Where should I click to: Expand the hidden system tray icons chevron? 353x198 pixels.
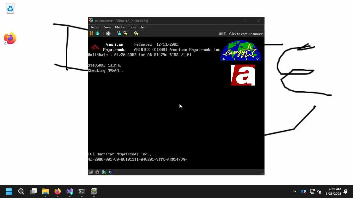295,191
